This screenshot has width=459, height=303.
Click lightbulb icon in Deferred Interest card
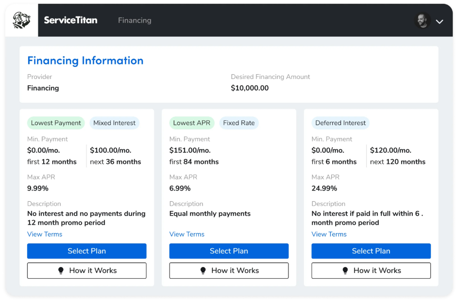[345, 271]
